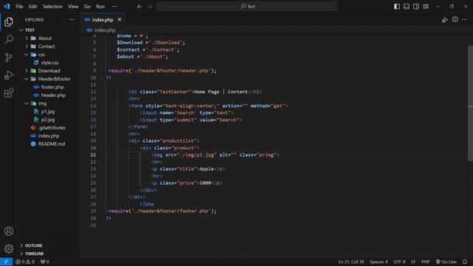Click the VS Code logo icon
The width and height of the screenshot is (473, 266).
[x=7, y=7]
